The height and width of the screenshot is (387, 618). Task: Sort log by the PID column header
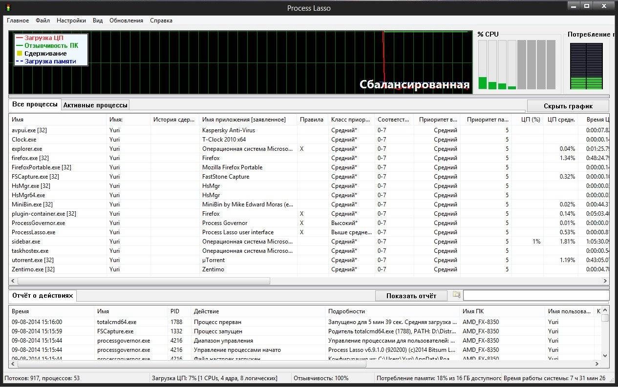click(x=179, y=311)
